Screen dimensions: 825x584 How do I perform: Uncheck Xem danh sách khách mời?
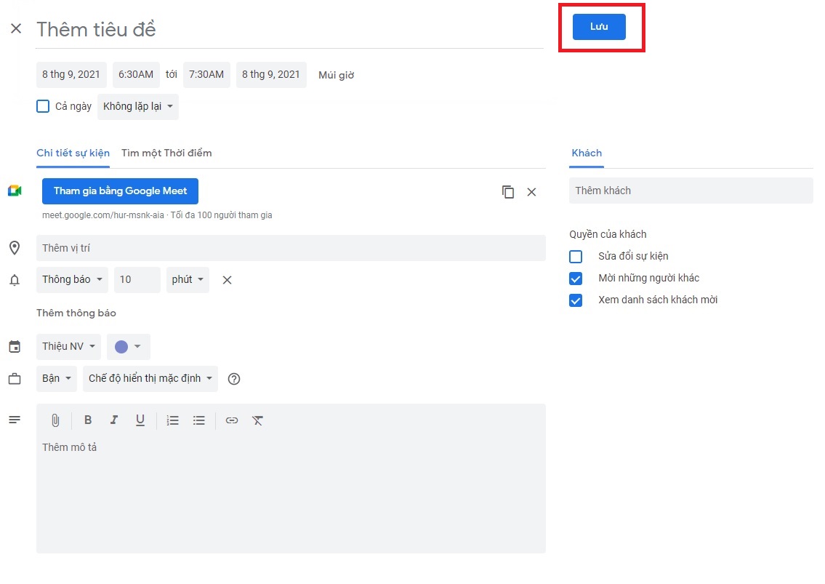pyautogui.click(x=576, y=300)
